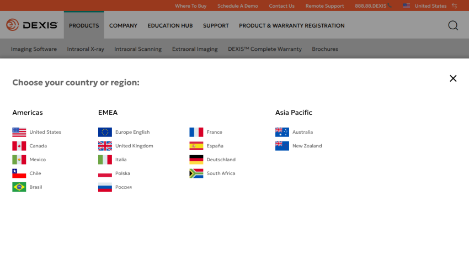Click the South Africa flag icon
Viewport: 469px width, 264px height.
(x=196, y=173)
